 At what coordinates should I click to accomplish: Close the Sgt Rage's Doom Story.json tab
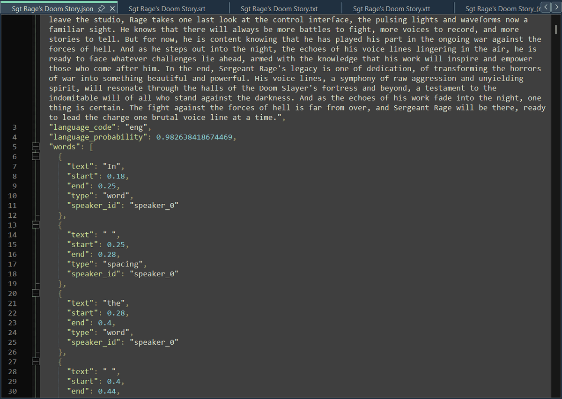click(112, 9)
